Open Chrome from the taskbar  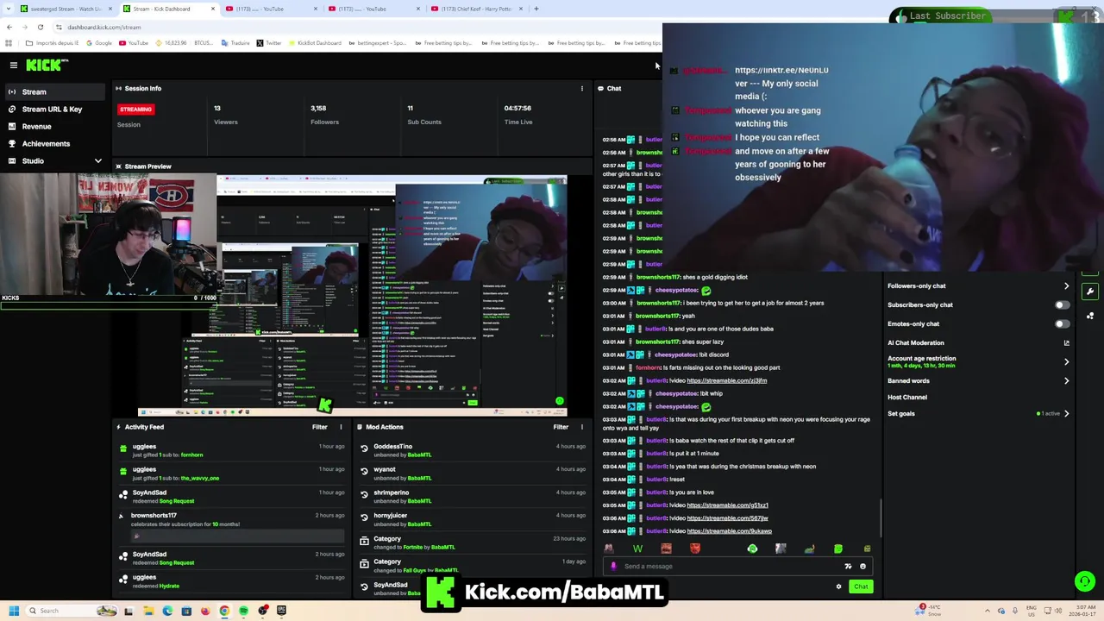pos(224,611)
